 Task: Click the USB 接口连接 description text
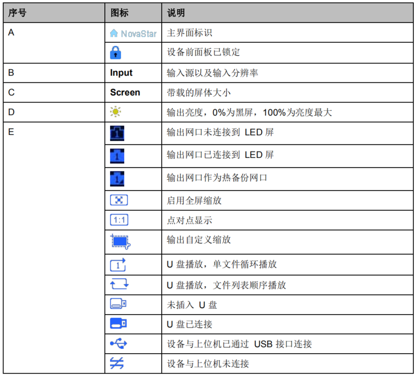239,344
